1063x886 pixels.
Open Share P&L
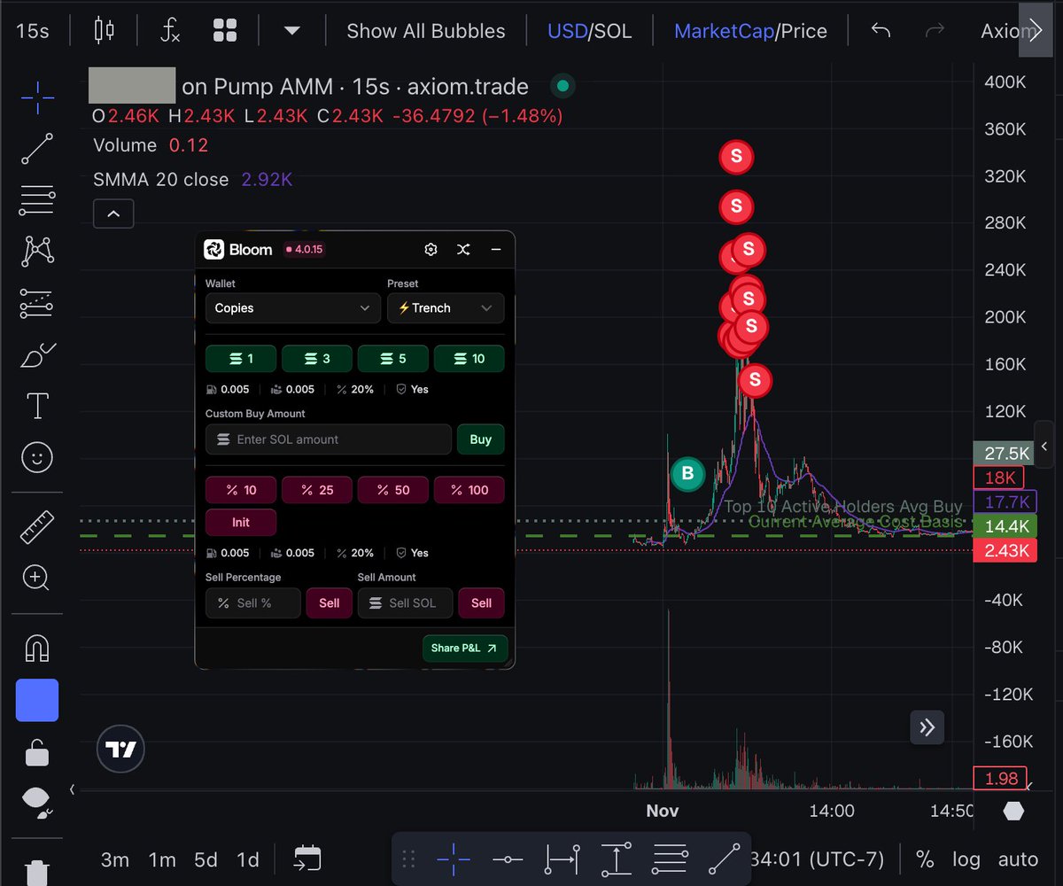pos(465,649)
